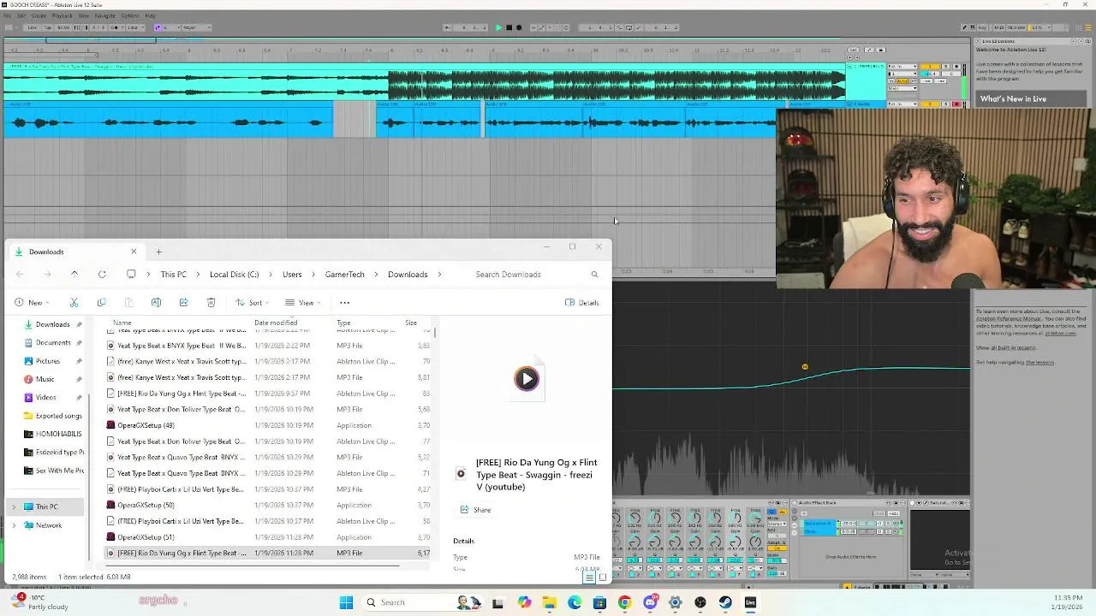Open Ableton Help menu

150,15
